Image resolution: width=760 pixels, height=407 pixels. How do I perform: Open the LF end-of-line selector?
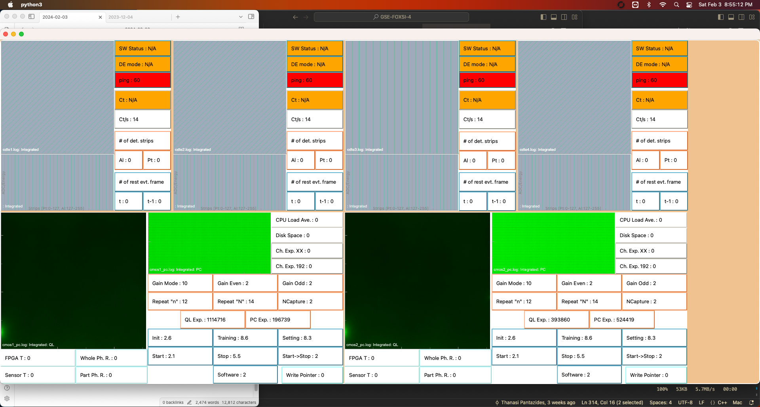[x=701, y=403]
